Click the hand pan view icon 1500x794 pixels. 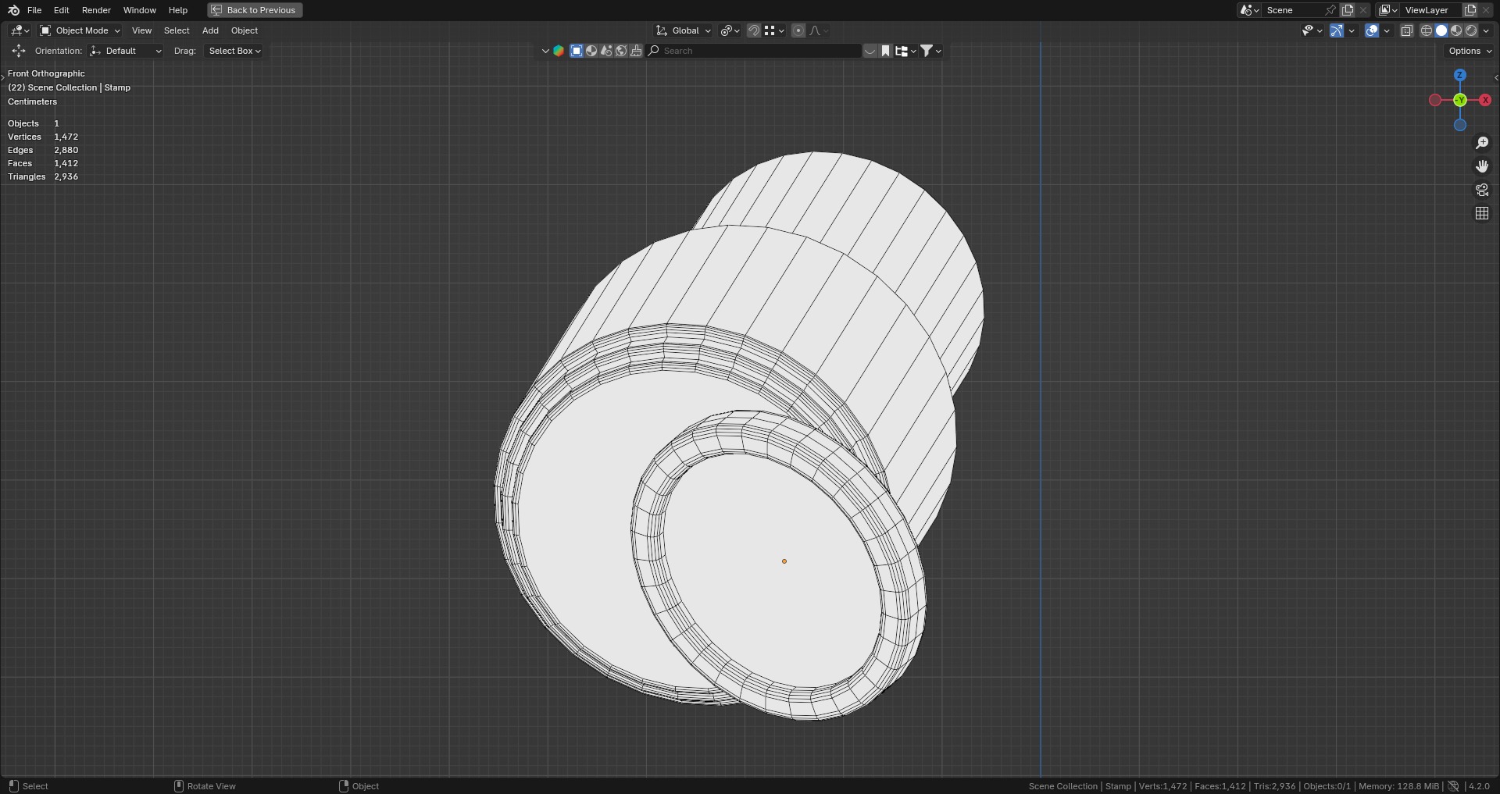point(1482,166)
